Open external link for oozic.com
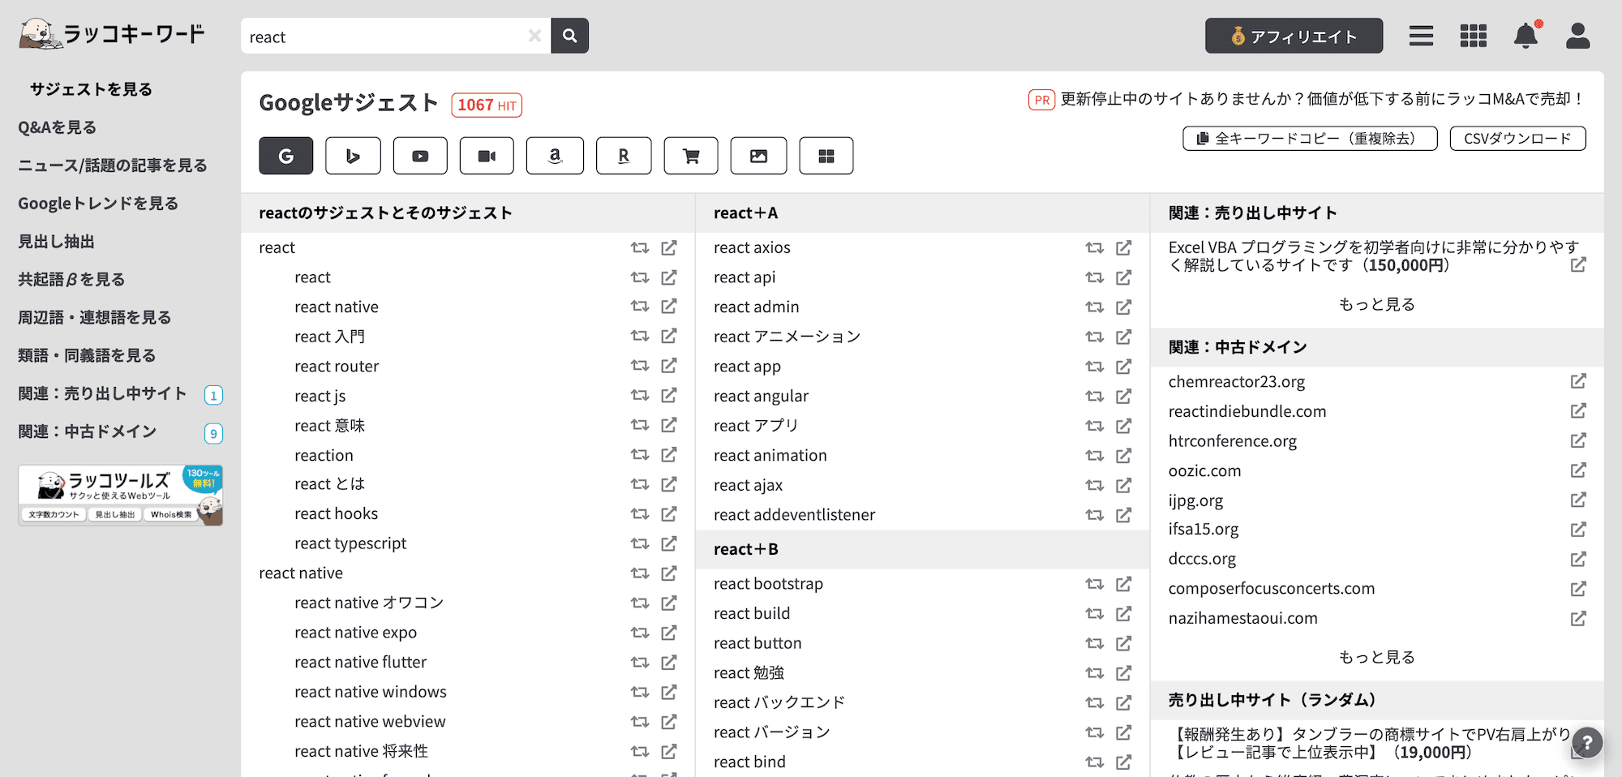This screenshot has width=1622, height=777. [1578, 470]
